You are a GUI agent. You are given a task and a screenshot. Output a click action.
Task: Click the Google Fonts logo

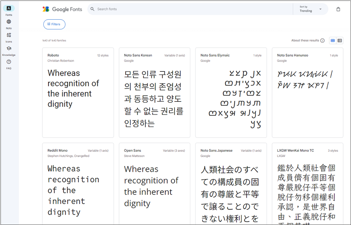pos(62,9)
